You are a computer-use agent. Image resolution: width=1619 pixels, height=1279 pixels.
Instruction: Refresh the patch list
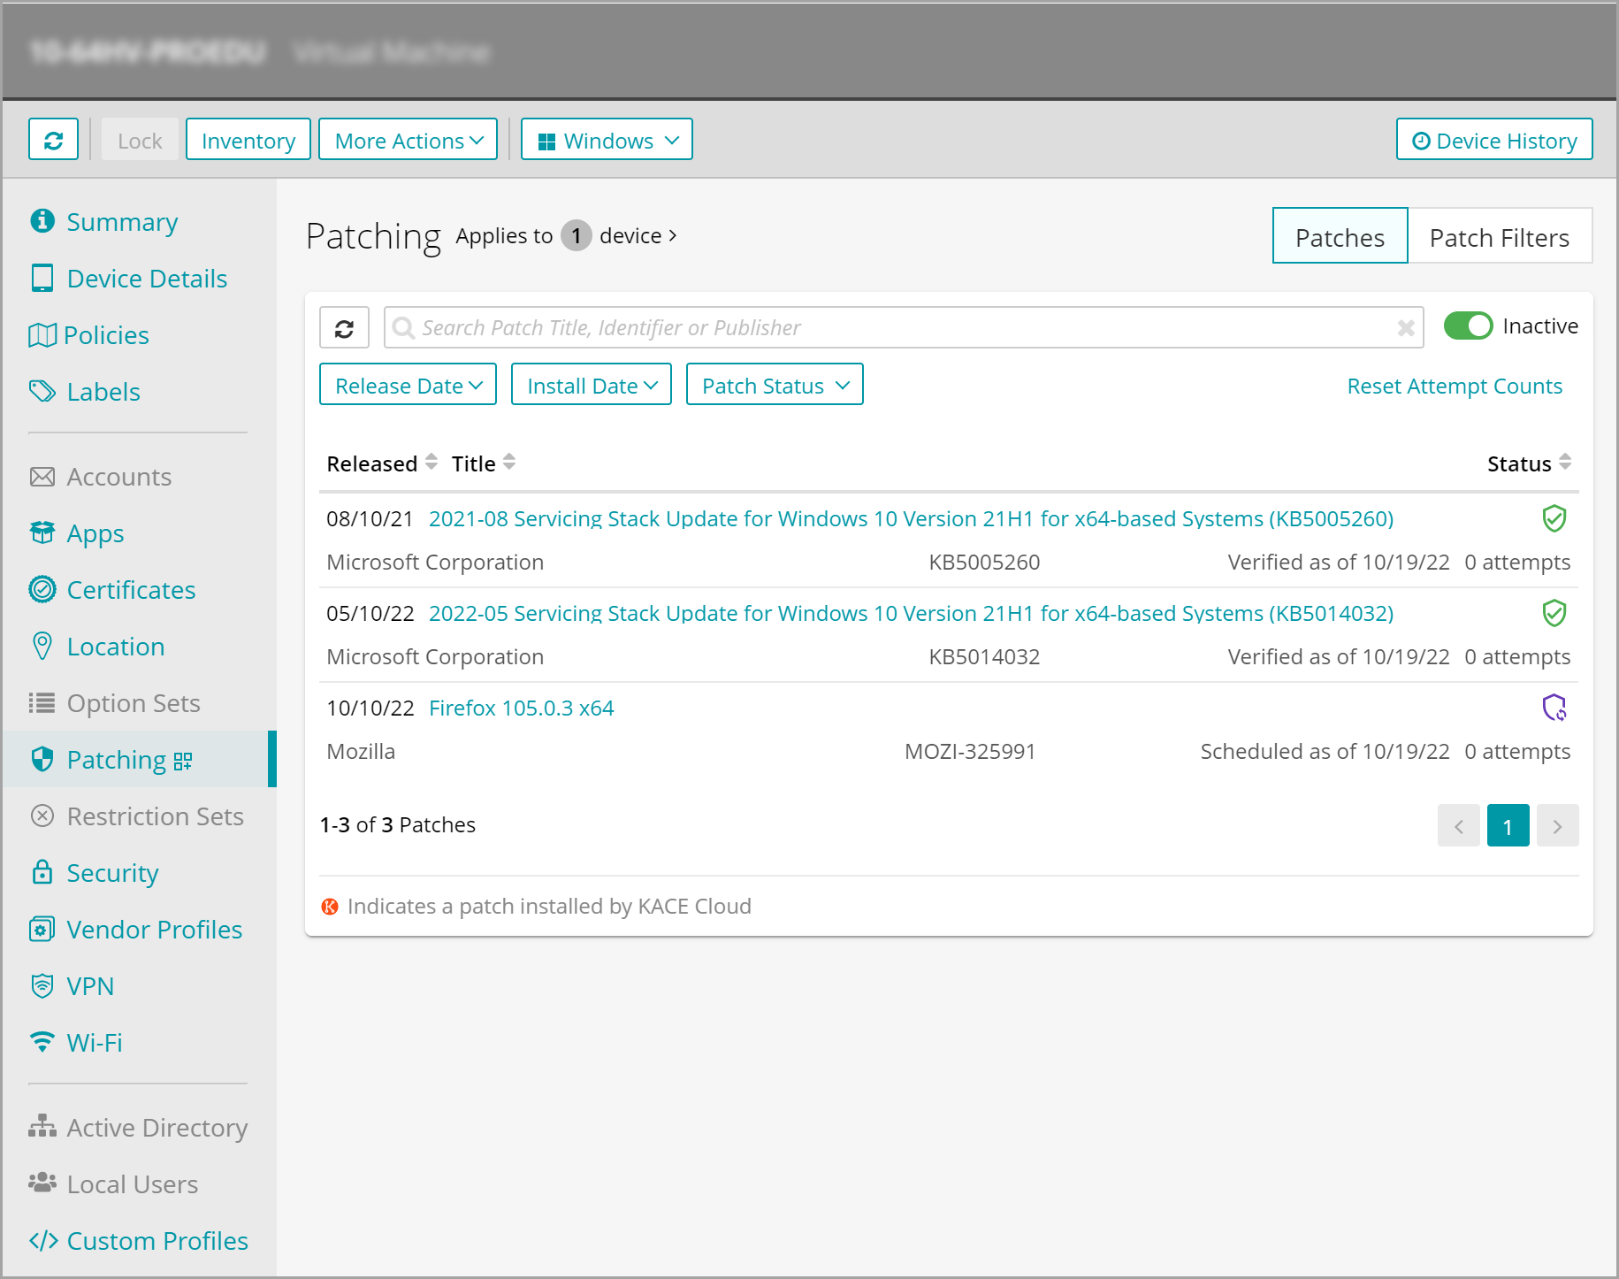344,328
